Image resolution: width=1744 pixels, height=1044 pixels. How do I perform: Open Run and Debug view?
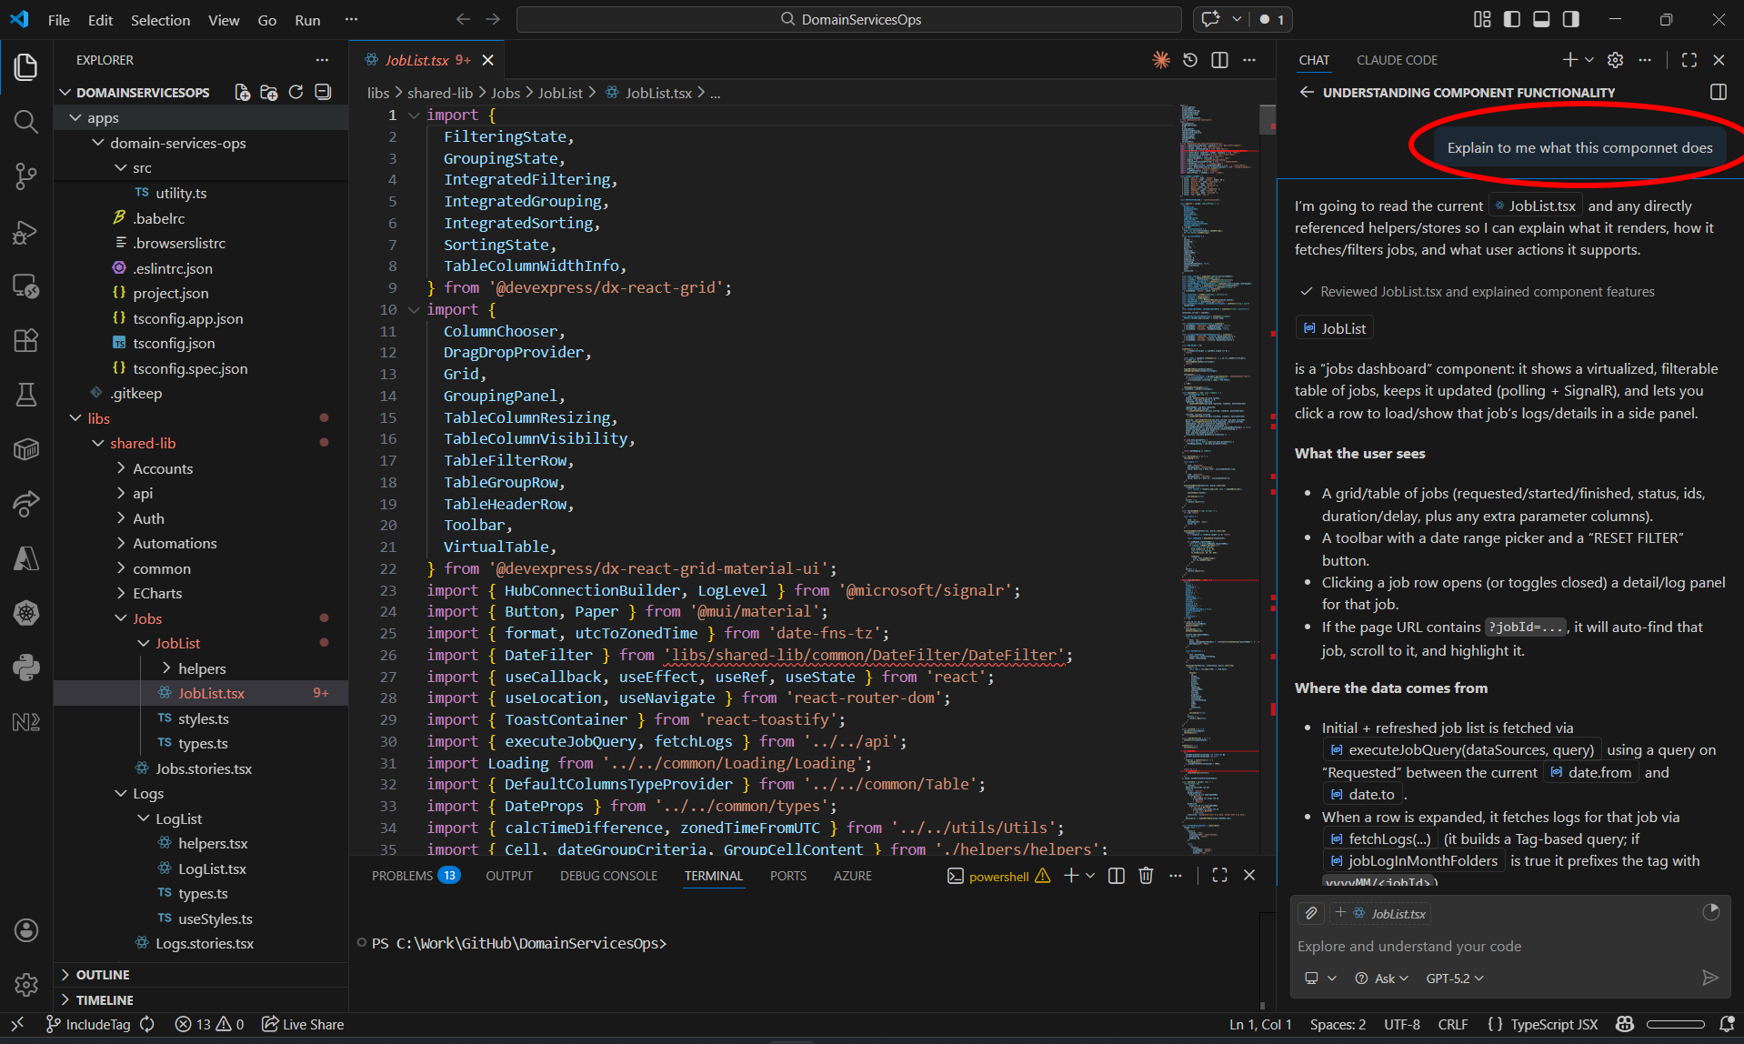coord(26,232)
